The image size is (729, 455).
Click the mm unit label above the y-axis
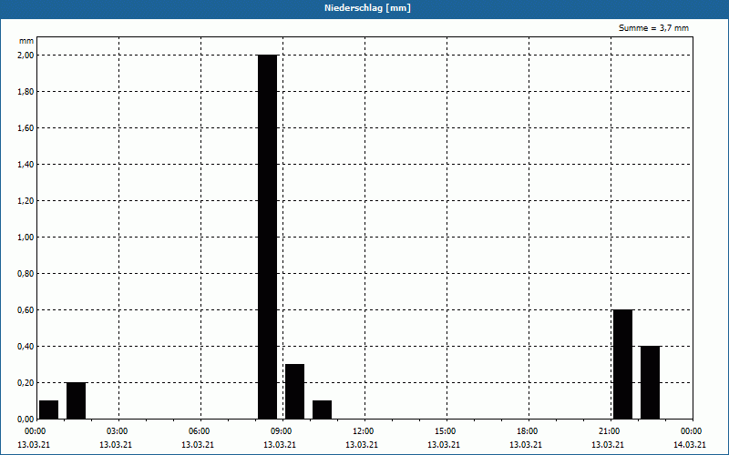click(26, 41)
